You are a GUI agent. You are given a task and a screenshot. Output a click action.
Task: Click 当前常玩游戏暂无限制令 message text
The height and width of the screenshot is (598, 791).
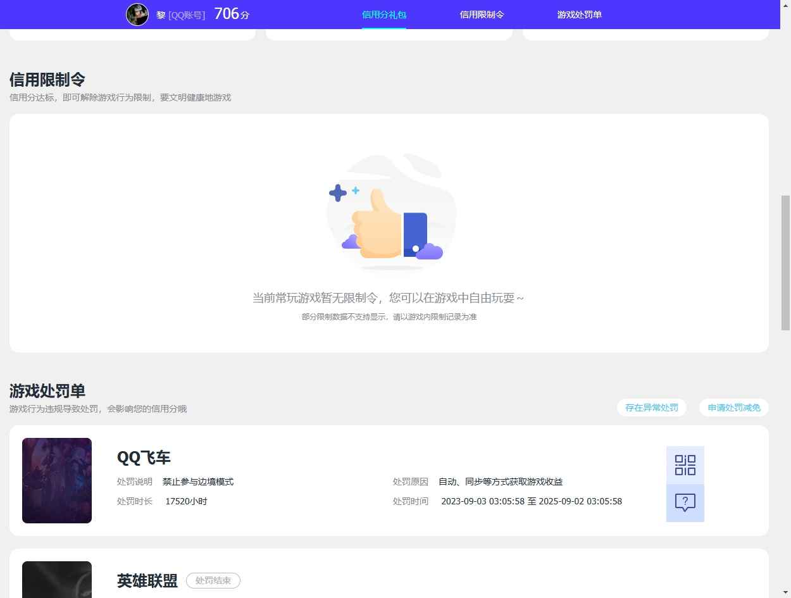[388, 297]
